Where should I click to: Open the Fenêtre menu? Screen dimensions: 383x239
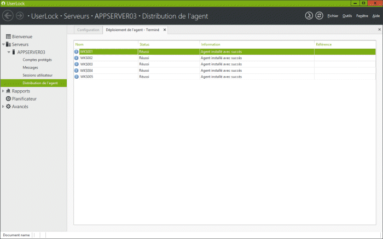tap(362, 16)
